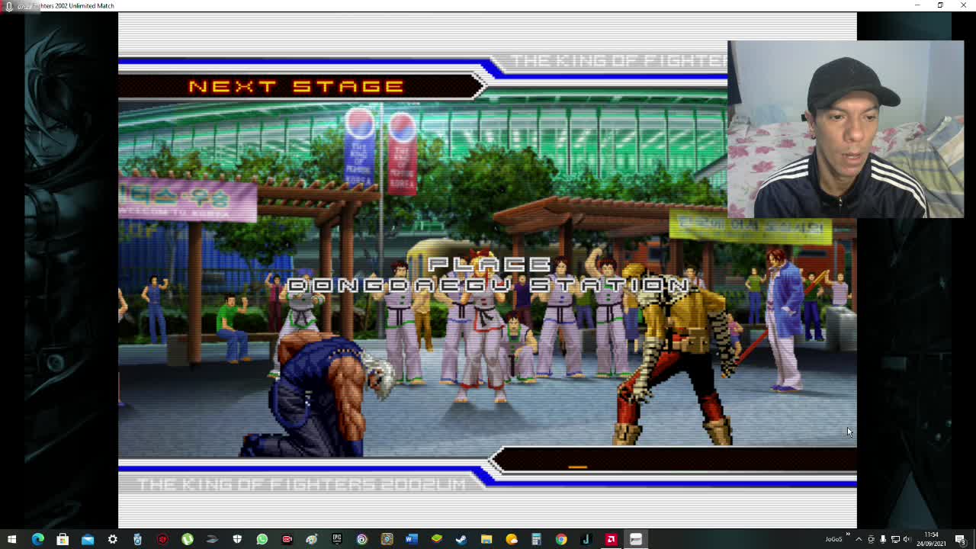
Task: Launch WhatsApp from the taskbar
Action: tap(262, 539)
